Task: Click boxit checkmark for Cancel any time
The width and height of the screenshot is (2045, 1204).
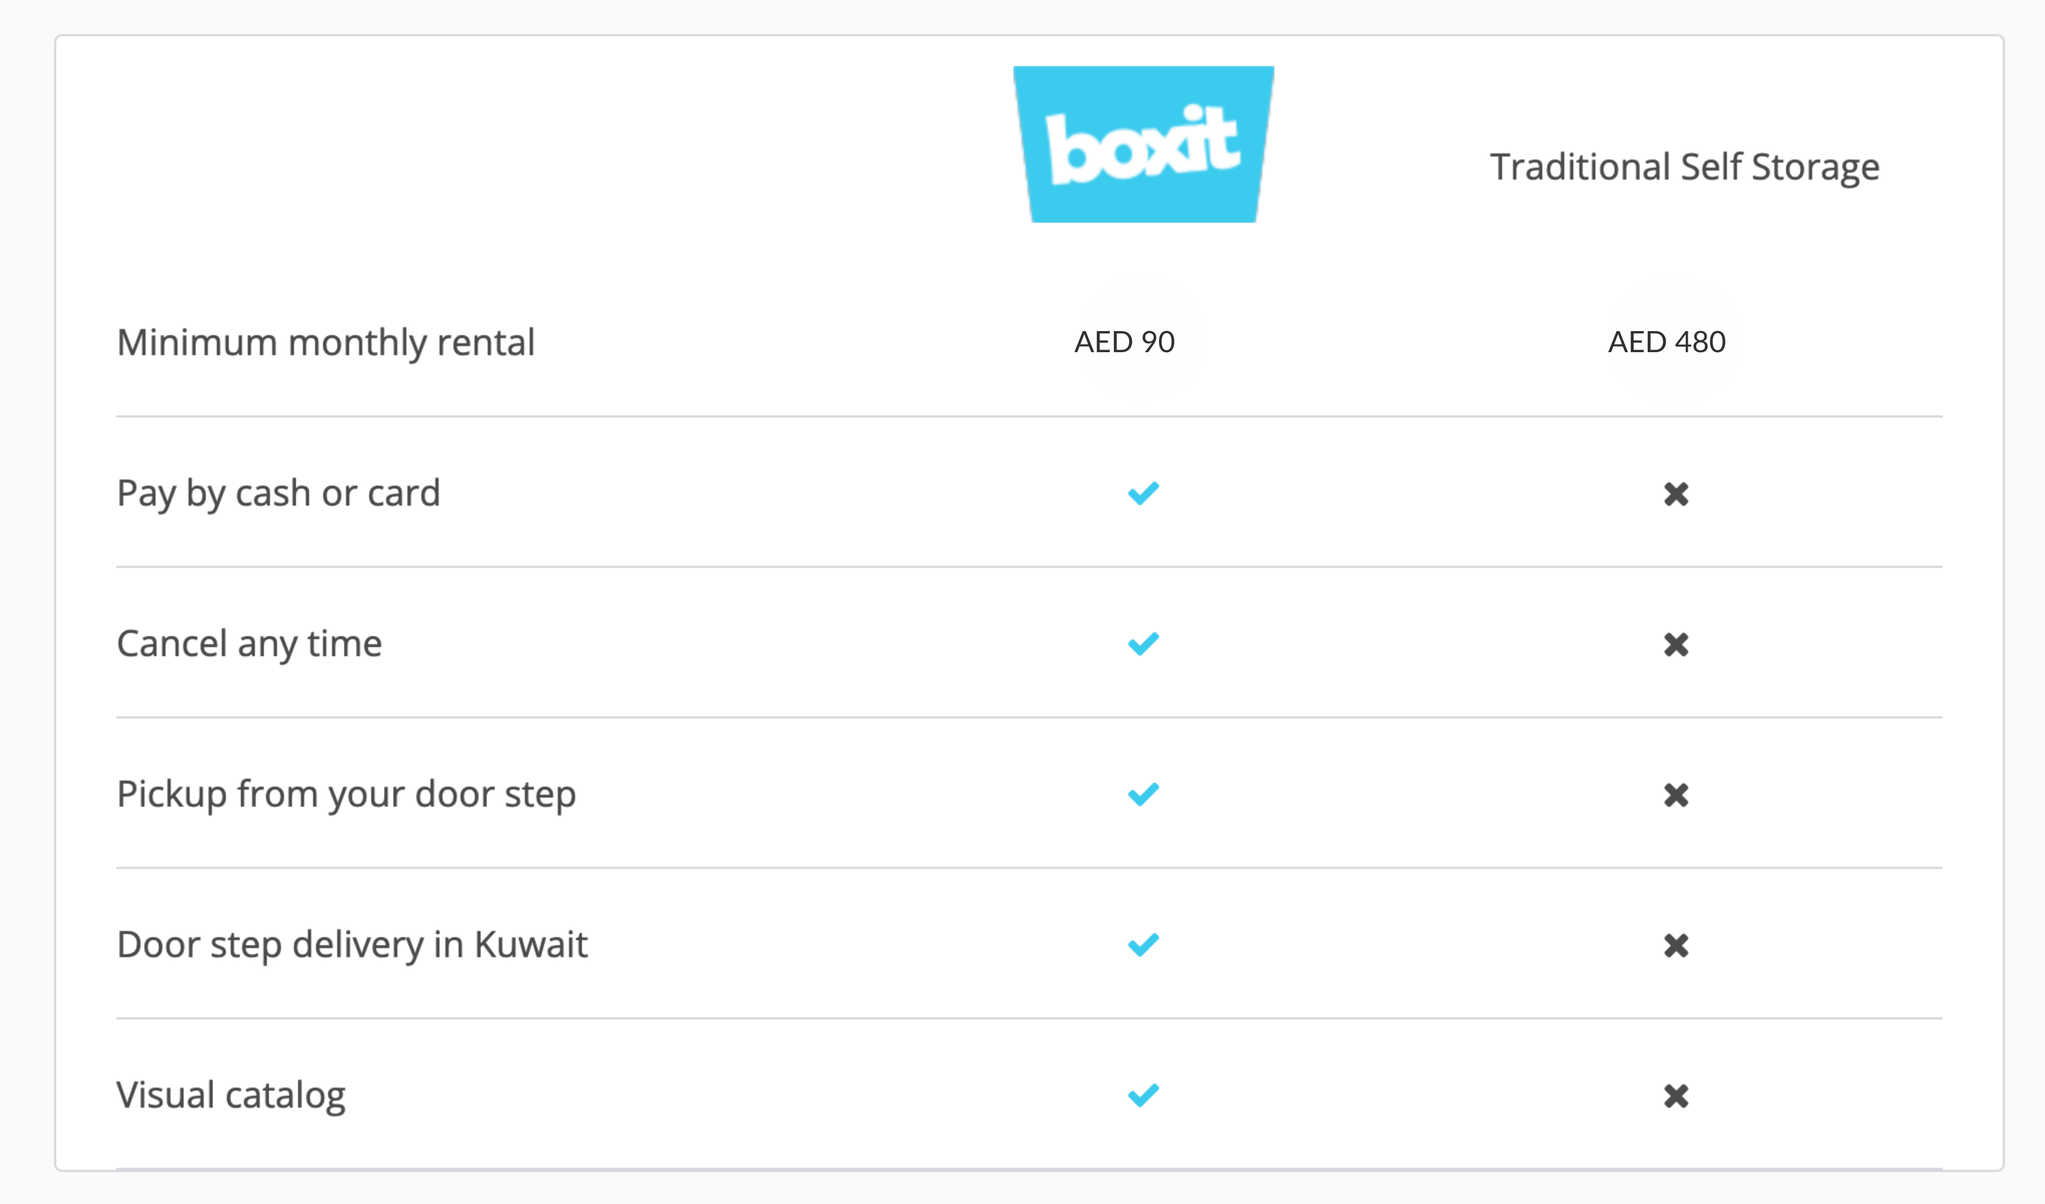Action: tap(1143, 643)
